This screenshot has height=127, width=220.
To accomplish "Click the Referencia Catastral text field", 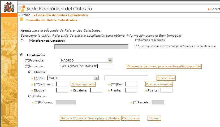I will pyautogui.click(x=91, y=46).
